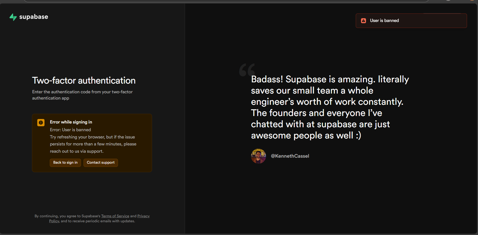Focus the browser address bar at top
This screenshot has width=478, height=235.
click(x=225, y=1)
